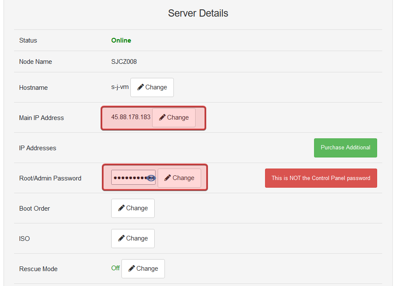
Task: Click the pencil icon in the ISO row
Action: [x=121, y=238]
